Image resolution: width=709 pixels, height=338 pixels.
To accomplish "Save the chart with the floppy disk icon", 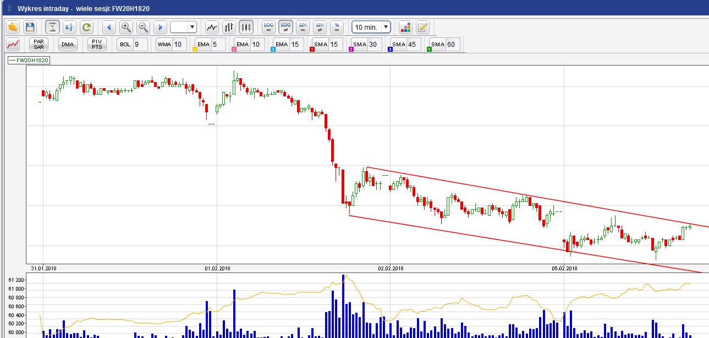I will [30, 27].
